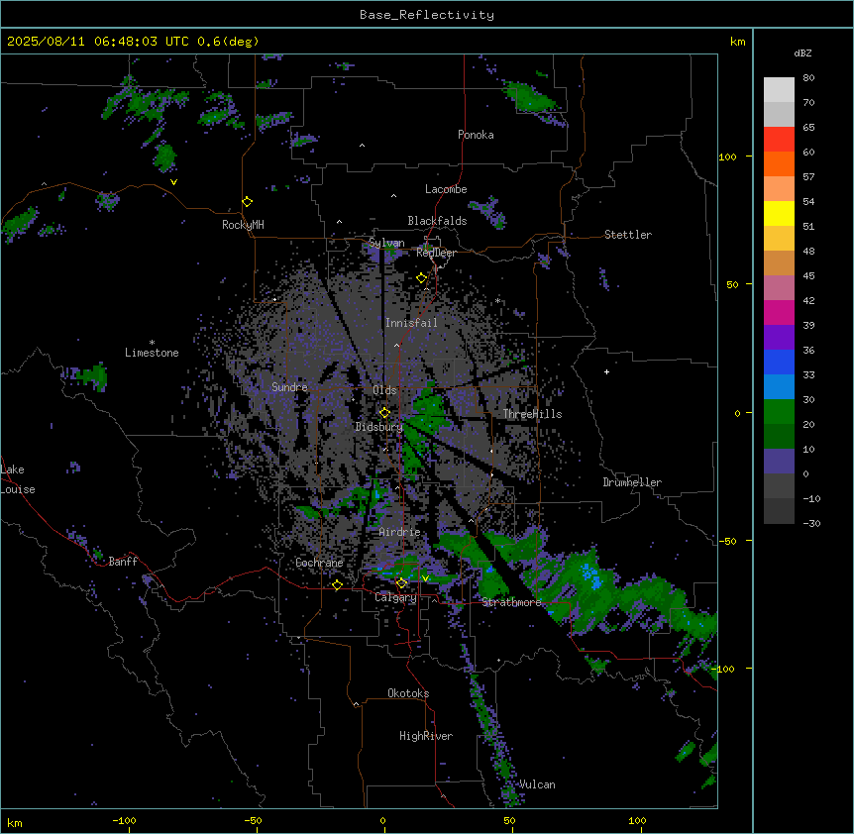854x834 pixels.
Task: Pick the green 30 dBZ legend swatch
Action: point(779,412)
